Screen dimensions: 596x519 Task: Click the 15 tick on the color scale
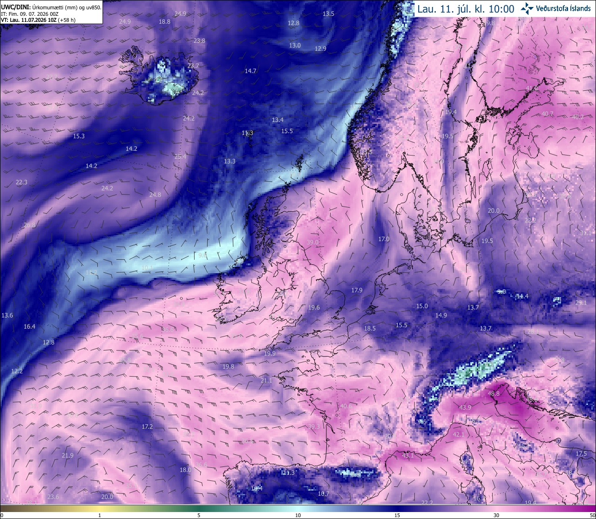point(397,515)
